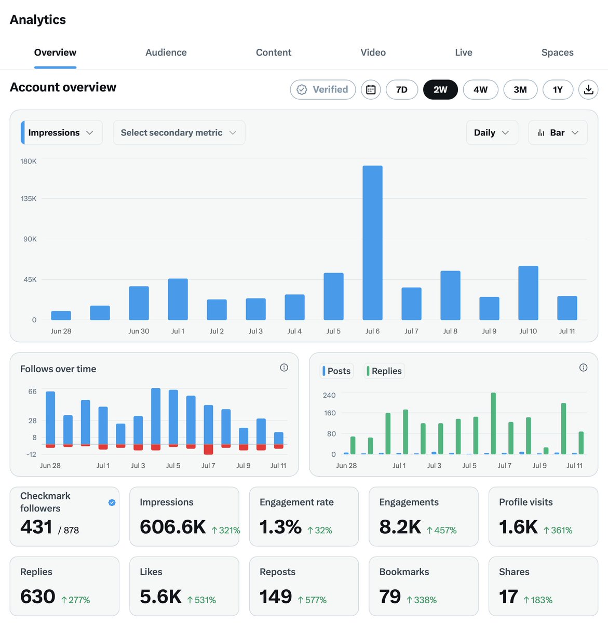Open the Bar chart type dropdown
Screen dimensions: 608x623
click(558, 132)
